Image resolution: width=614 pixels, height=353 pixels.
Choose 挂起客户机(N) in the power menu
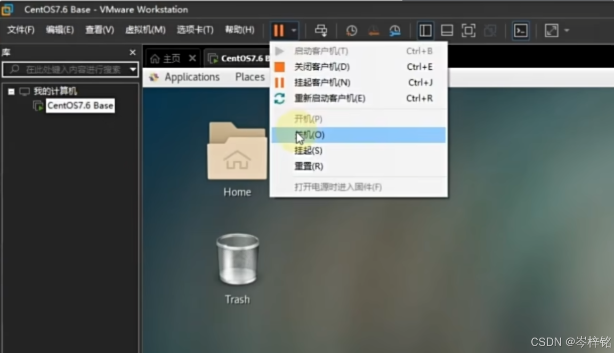tap(358, 83)
